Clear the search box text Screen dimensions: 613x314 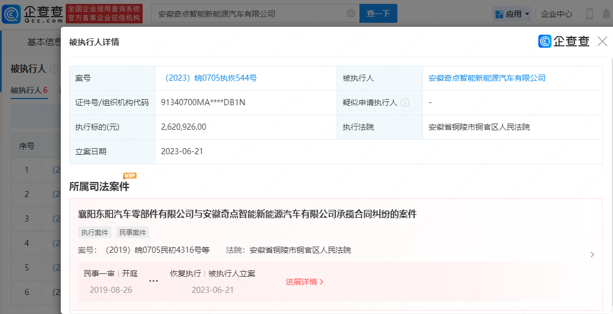click(351, 14)
